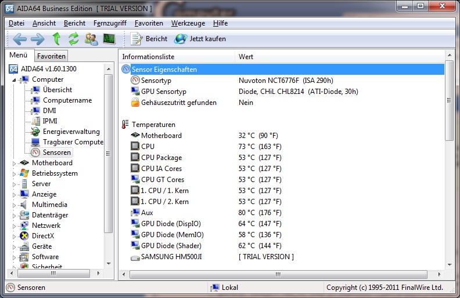Viewport: 460px width, 298px height.
Task: Select Energieverwaltung in the tree
Action: click(71, 132)
